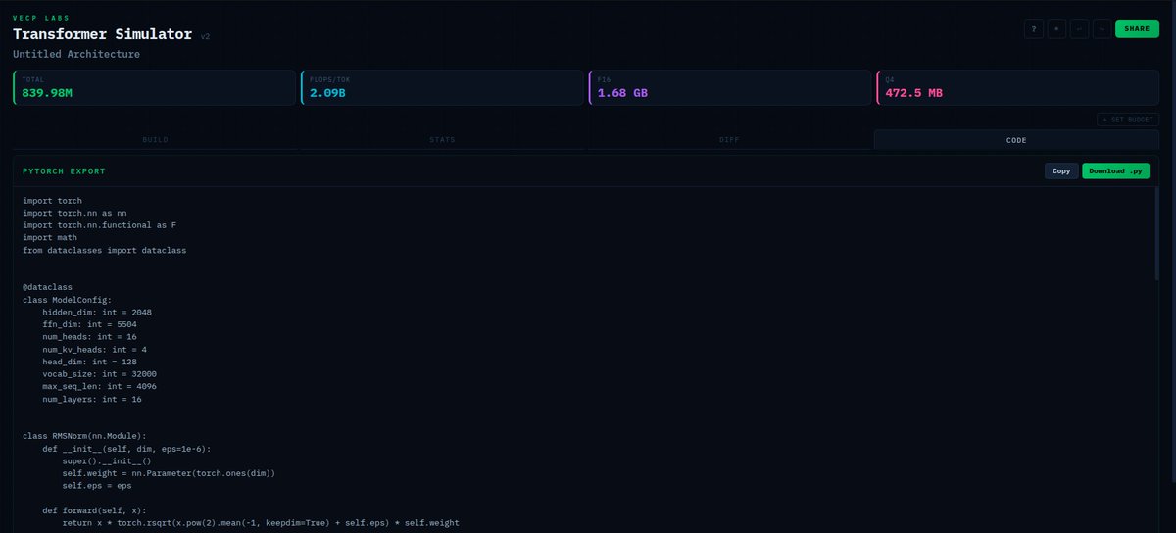Click the + SET BUDGET button
1176x533 pixels.
coord(1128,120)
